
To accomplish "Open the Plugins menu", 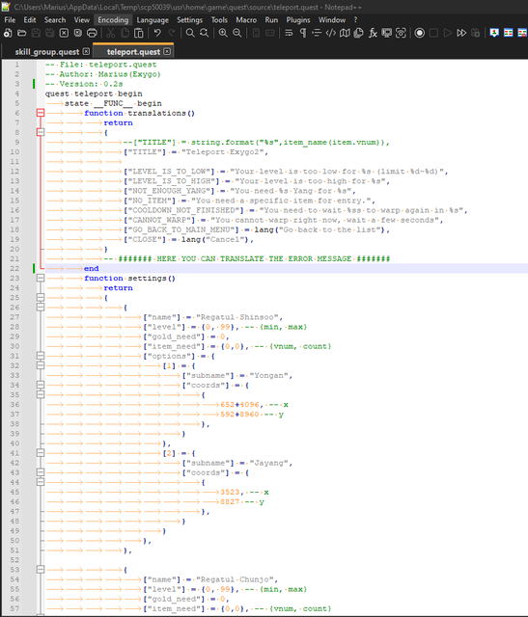I will point(298,19).
